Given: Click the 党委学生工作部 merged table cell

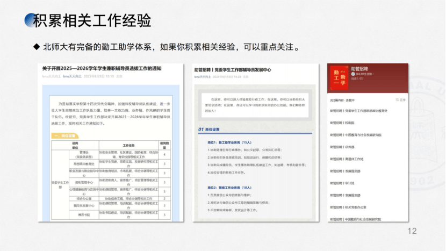Looking at the screenshot, I should 60,185.
